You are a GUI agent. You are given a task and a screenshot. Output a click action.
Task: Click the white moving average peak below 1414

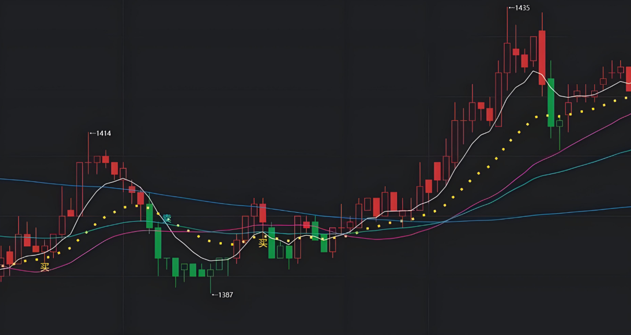(x=123, y=179)
